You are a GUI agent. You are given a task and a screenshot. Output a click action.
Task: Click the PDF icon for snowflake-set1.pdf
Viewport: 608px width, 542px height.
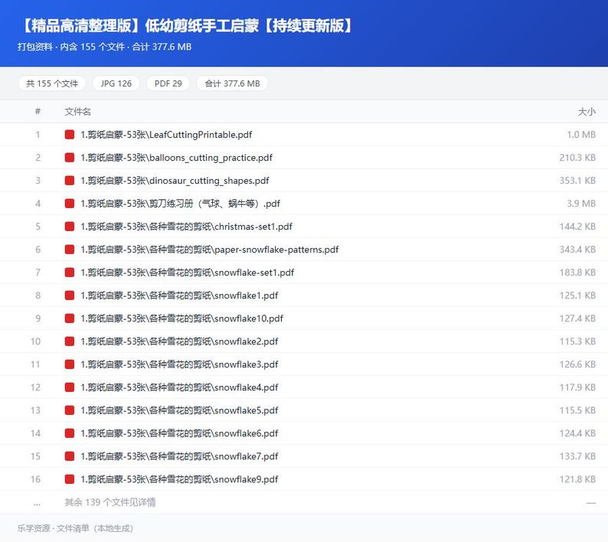[x=70, y=273]
